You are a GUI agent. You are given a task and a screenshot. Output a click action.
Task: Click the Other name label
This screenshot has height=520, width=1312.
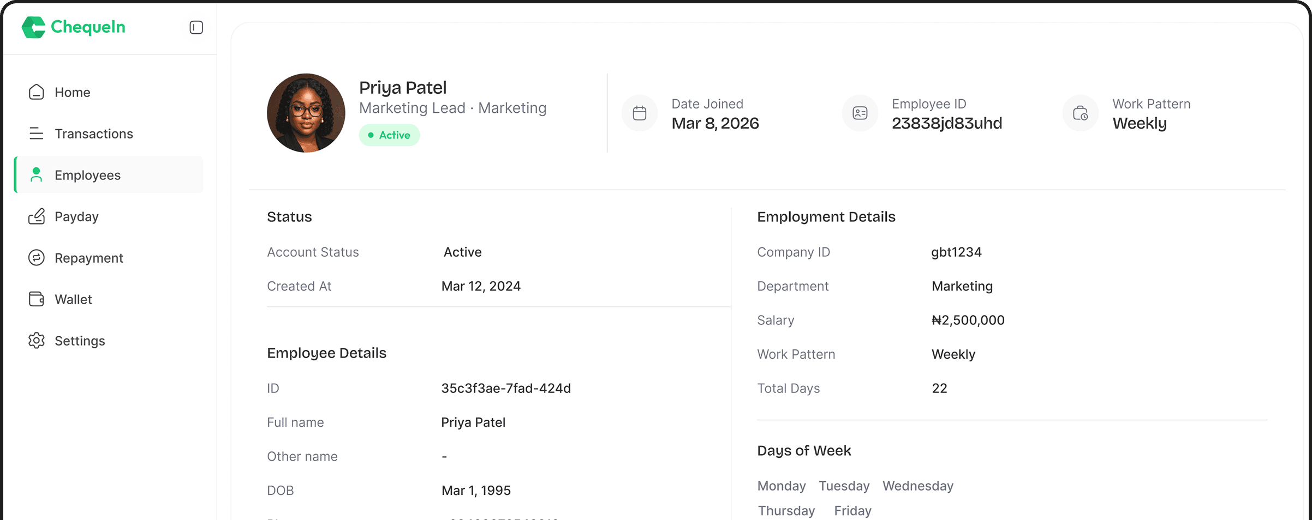click(x=302, y=457)
